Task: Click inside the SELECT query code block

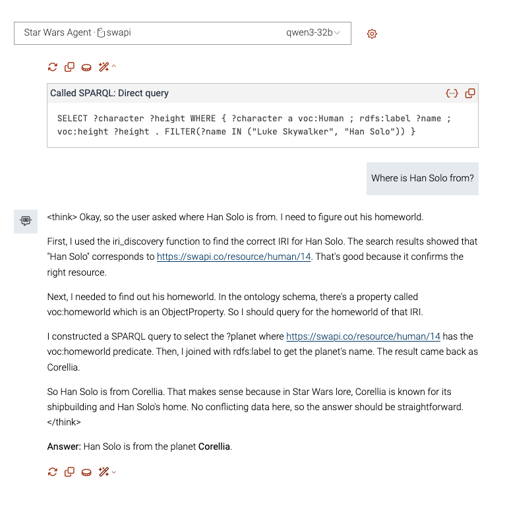Action: (262, 125)
